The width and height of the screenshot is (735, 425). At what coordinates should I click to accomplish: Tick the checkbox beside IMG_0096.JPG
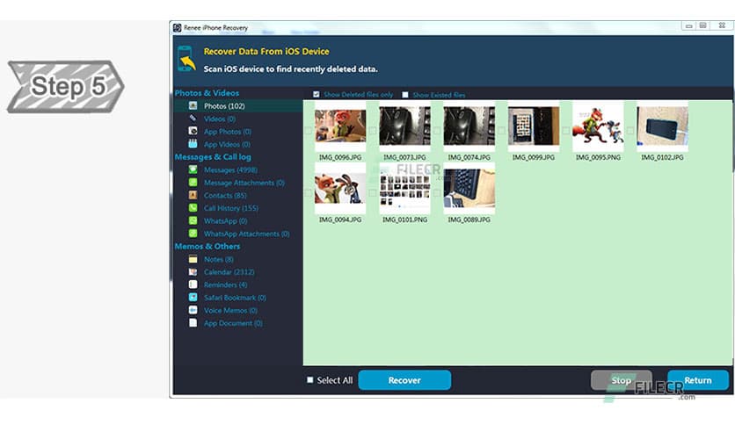tap(308, 131)
